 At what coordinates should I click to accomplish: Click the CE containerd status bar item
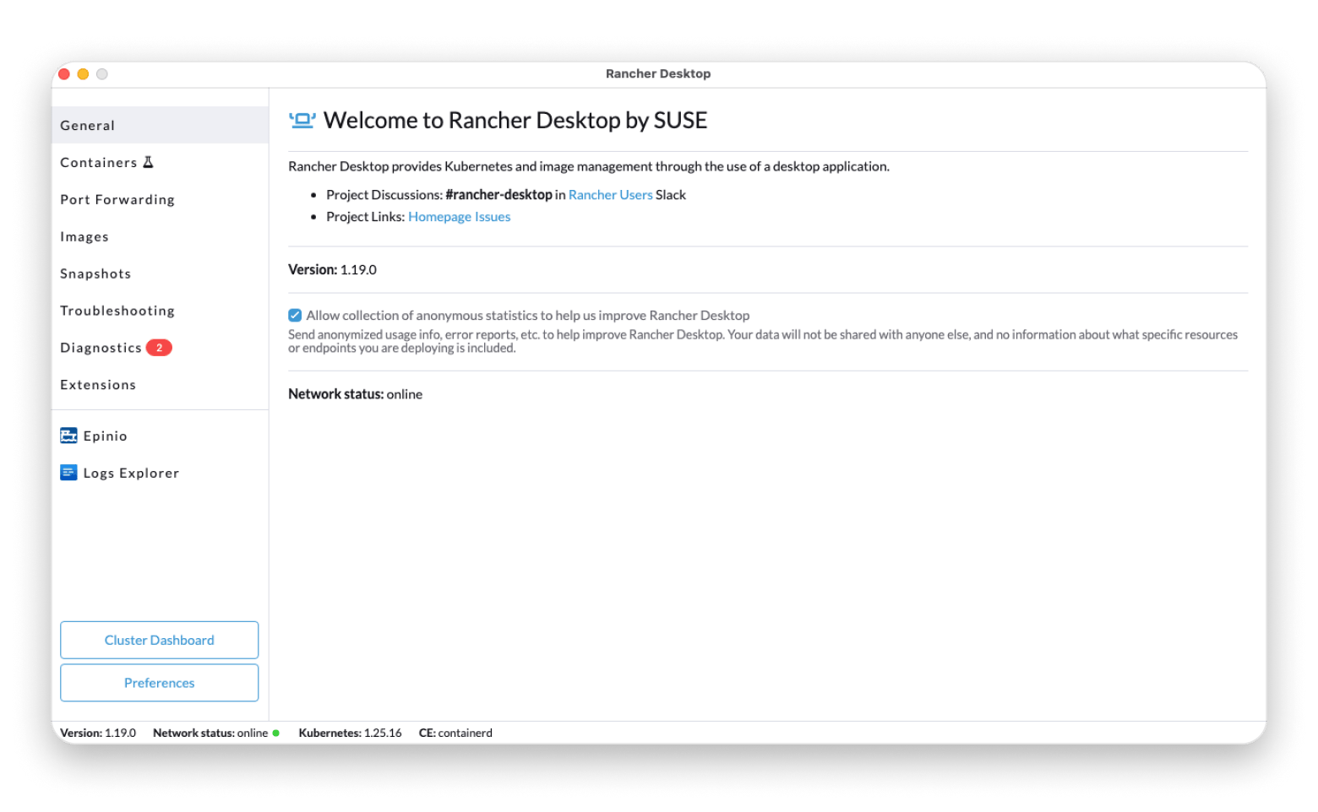coord(455,733)
